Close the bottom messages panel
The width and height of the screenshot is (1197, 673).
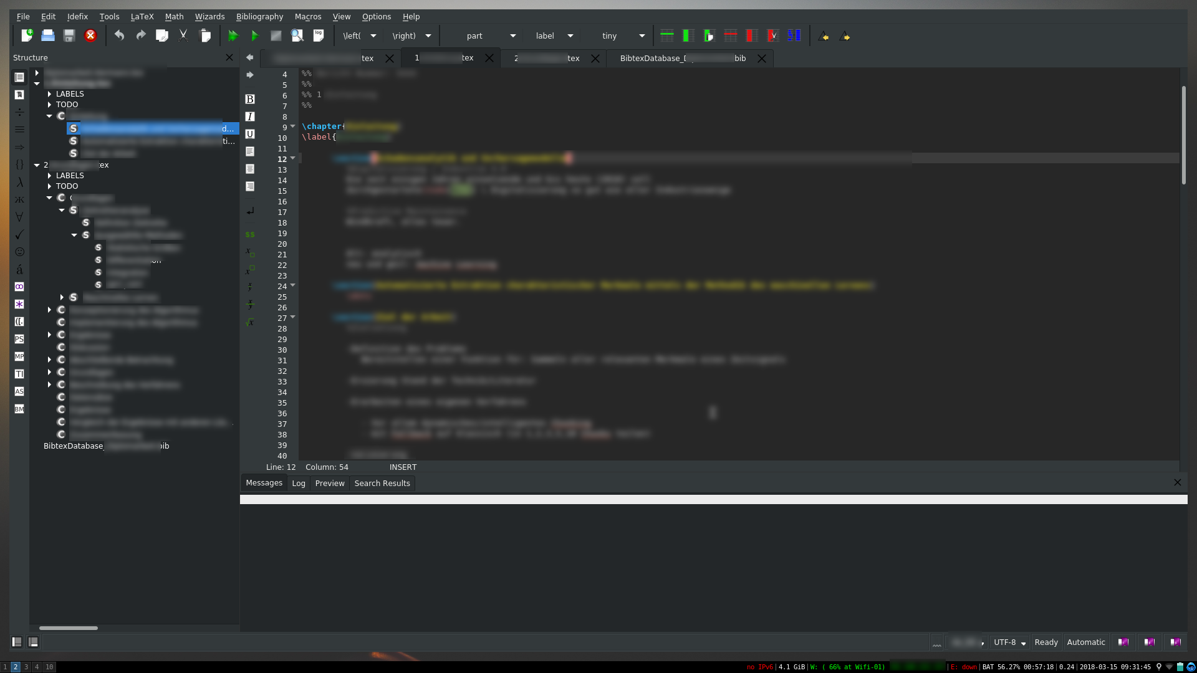(x=1178, y=483)
